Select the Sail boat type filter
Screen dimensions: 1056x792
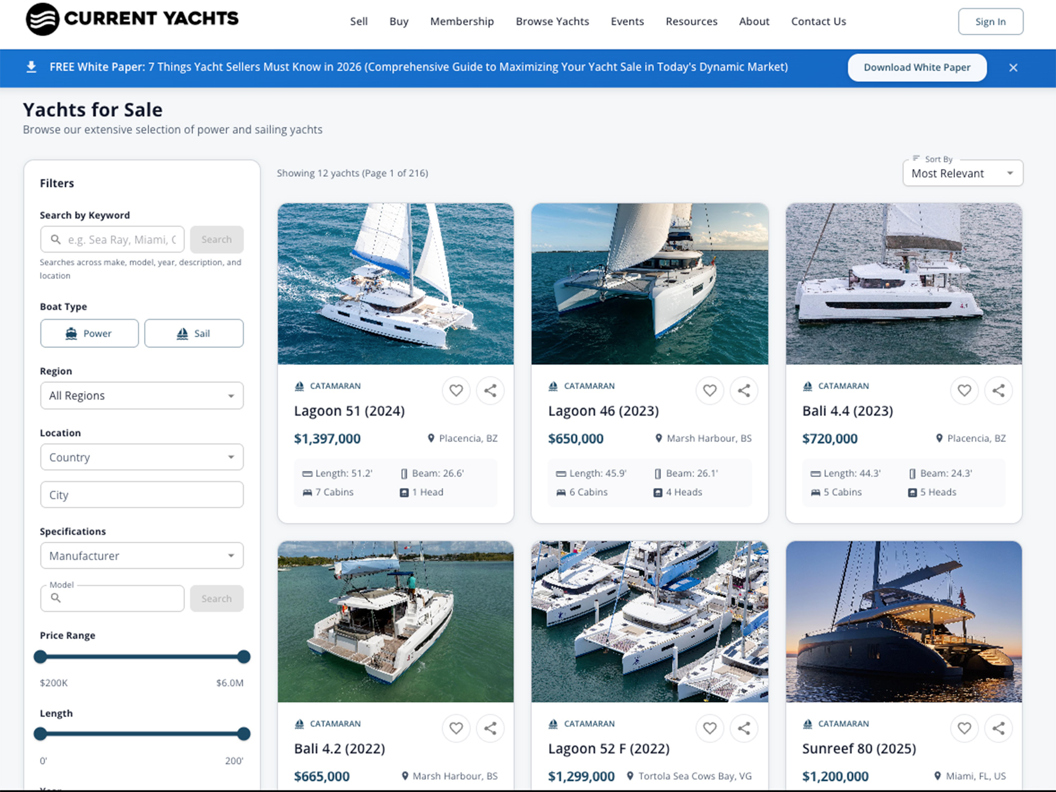pos(193,333)
